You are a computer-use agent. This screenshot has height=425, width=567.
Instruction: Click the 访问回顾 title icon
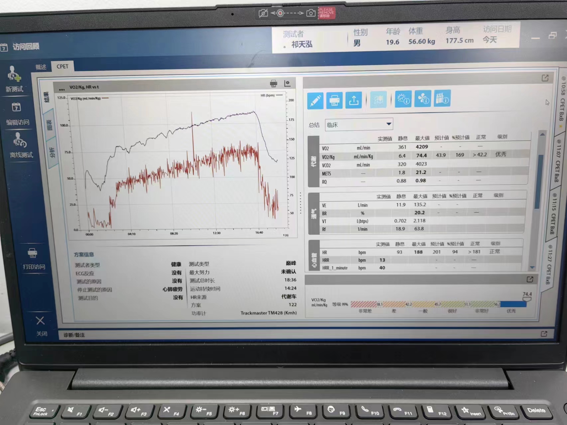[4, 48]
